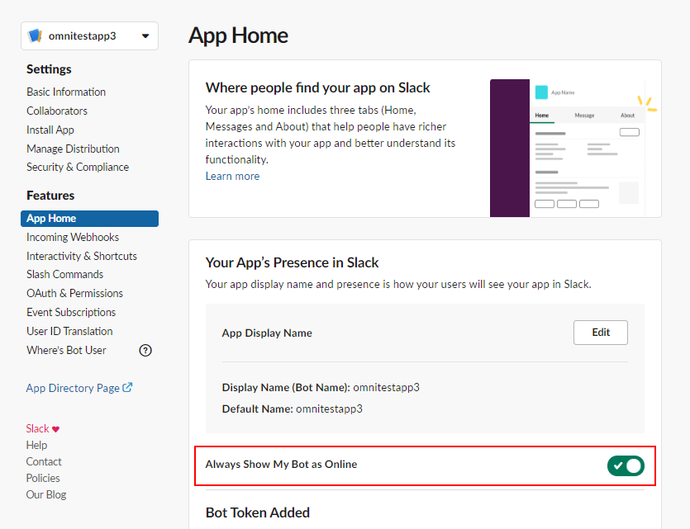This screenshot has width=690, height=529.
Task: Click 'Your App's Presence in Slack' heading
Action: (292, 262)
